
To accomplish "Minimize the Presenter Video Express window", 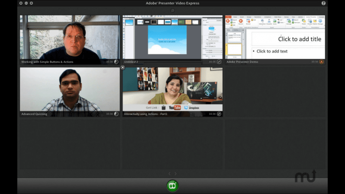I will click(26, 3).
